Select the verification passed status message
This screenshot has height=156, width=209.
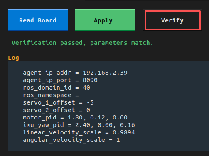pos(82,43)
